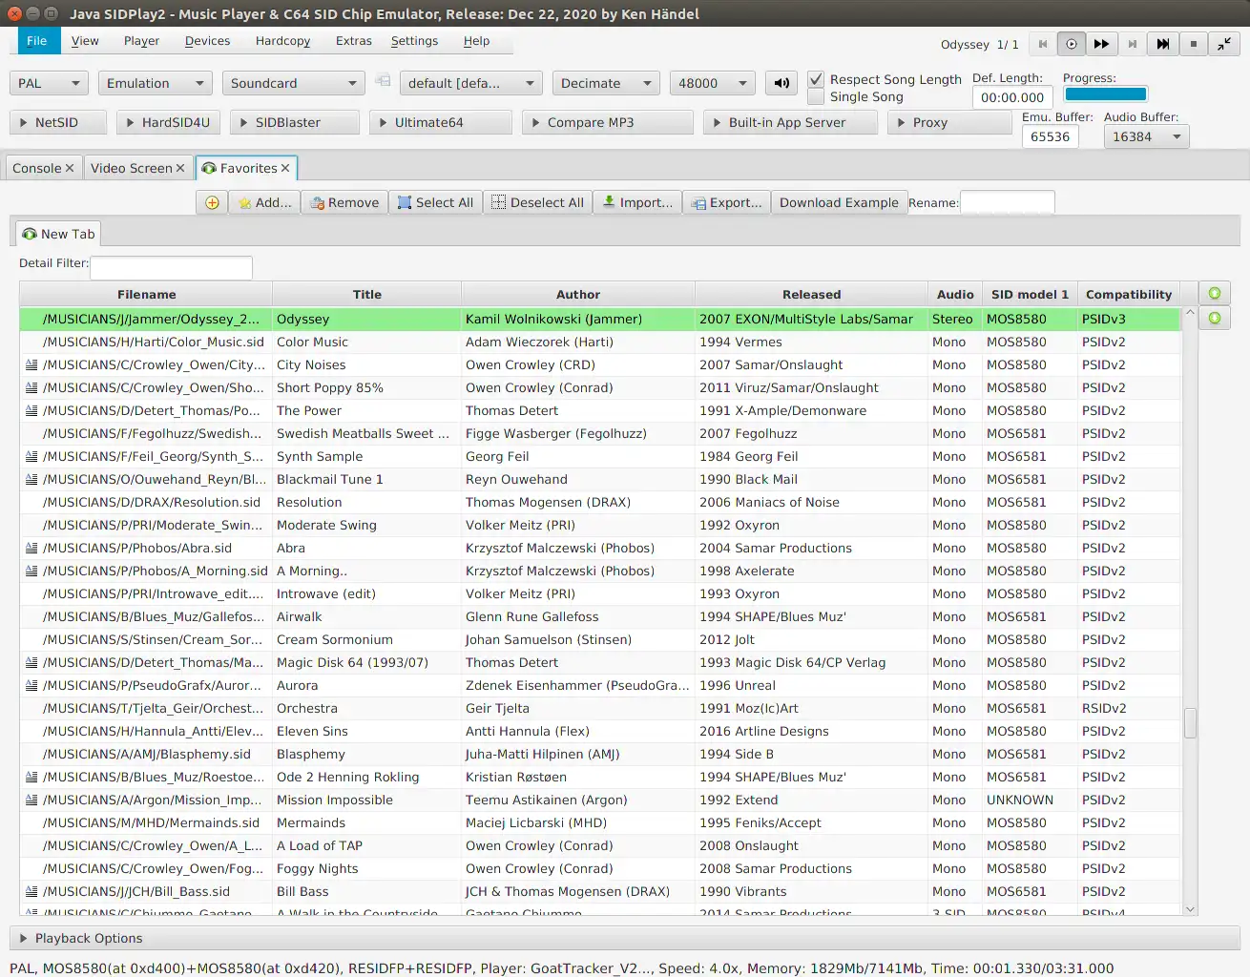Screen dimensions: 1250x977
Task: Skip to next favorite with double-arrow icon
Action: pos(1163,44)
